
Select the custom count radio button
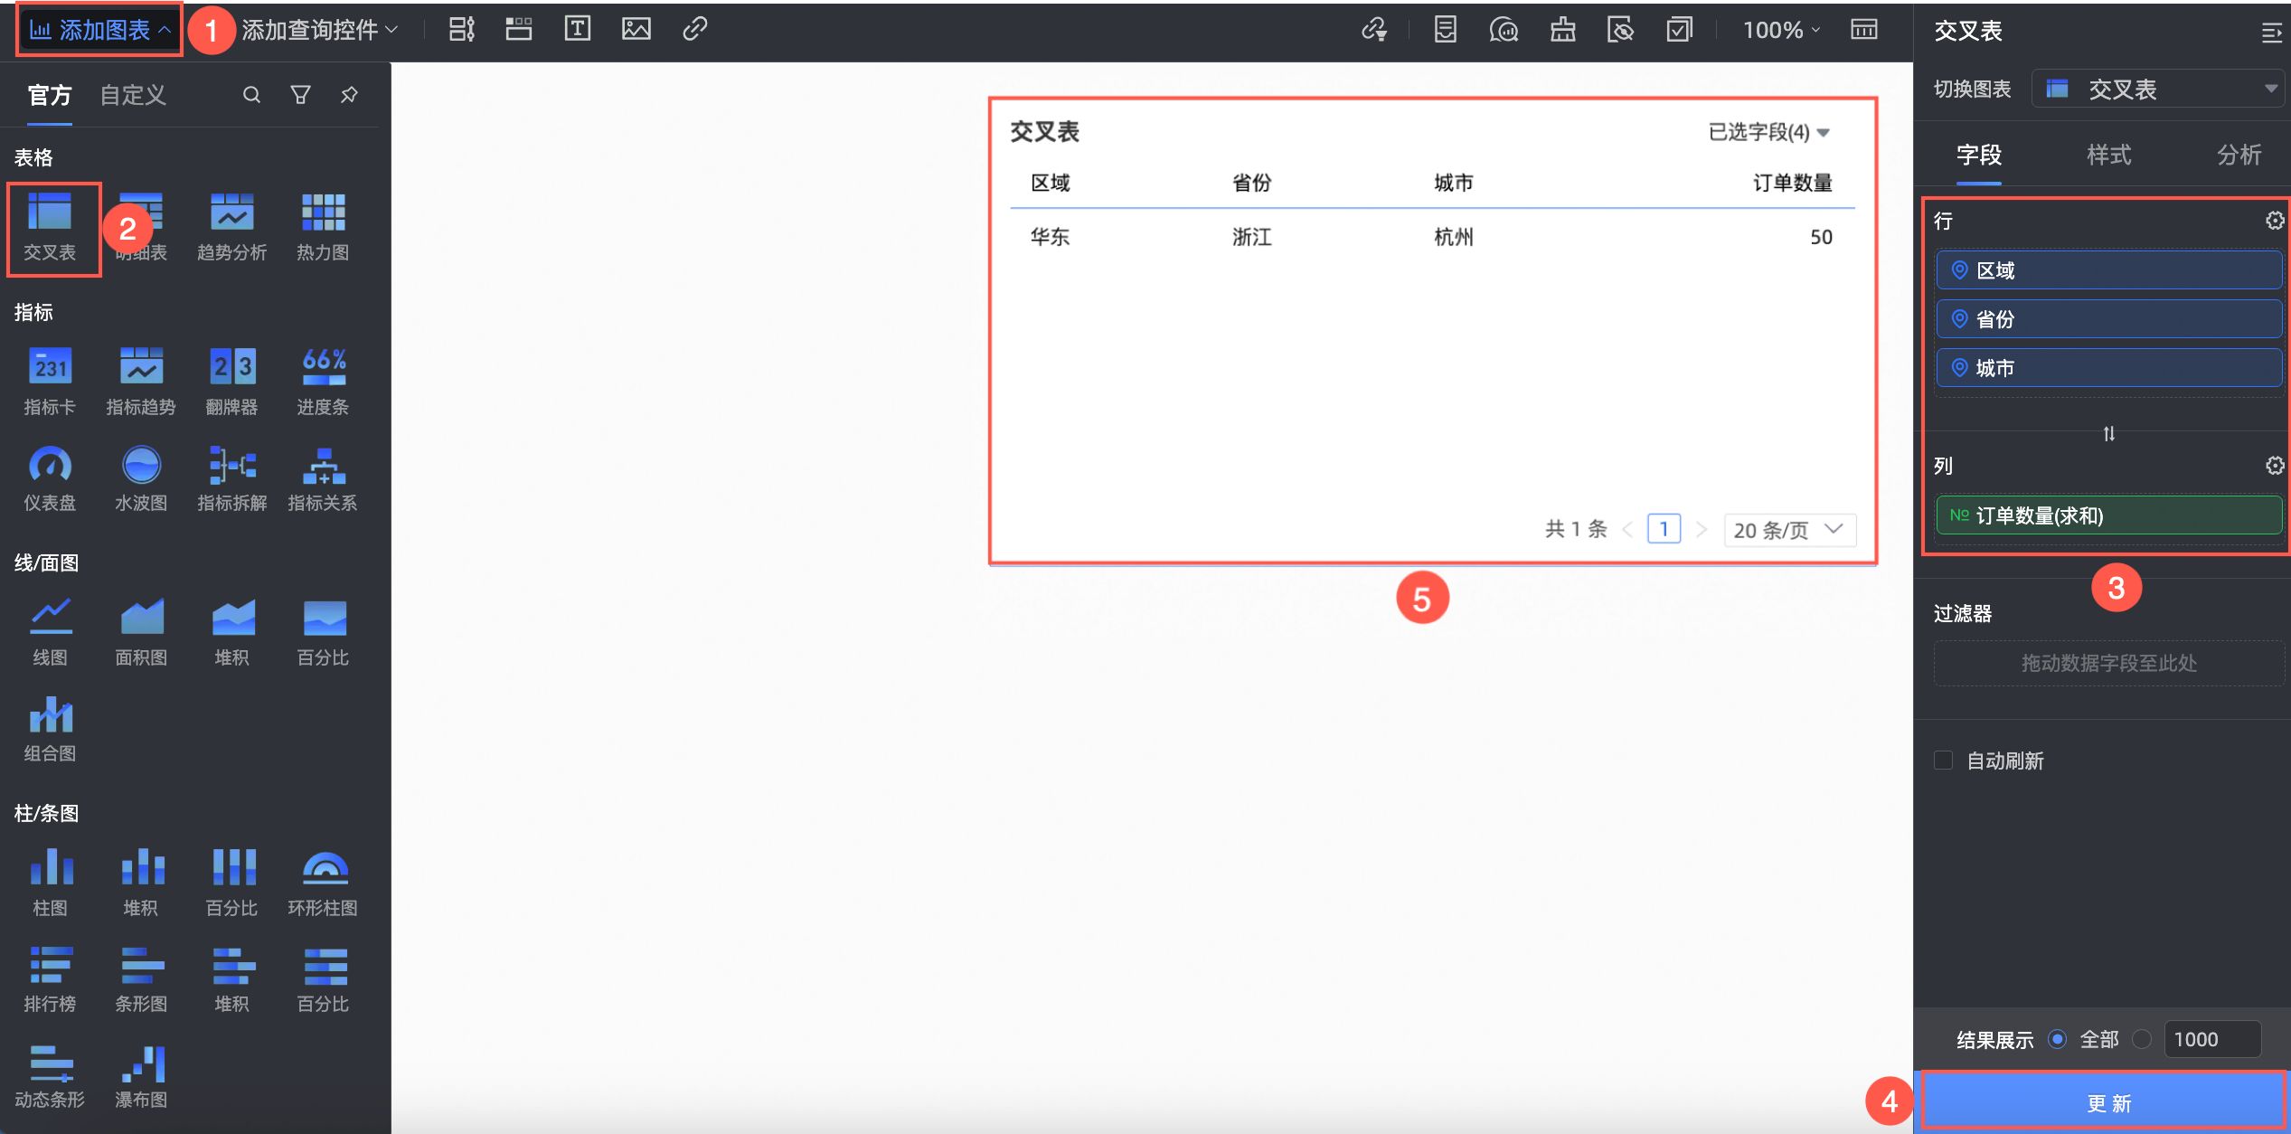tap(2141, 1039)
